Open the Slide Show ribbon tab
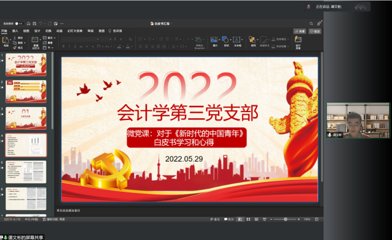 [x=75, y=31]
